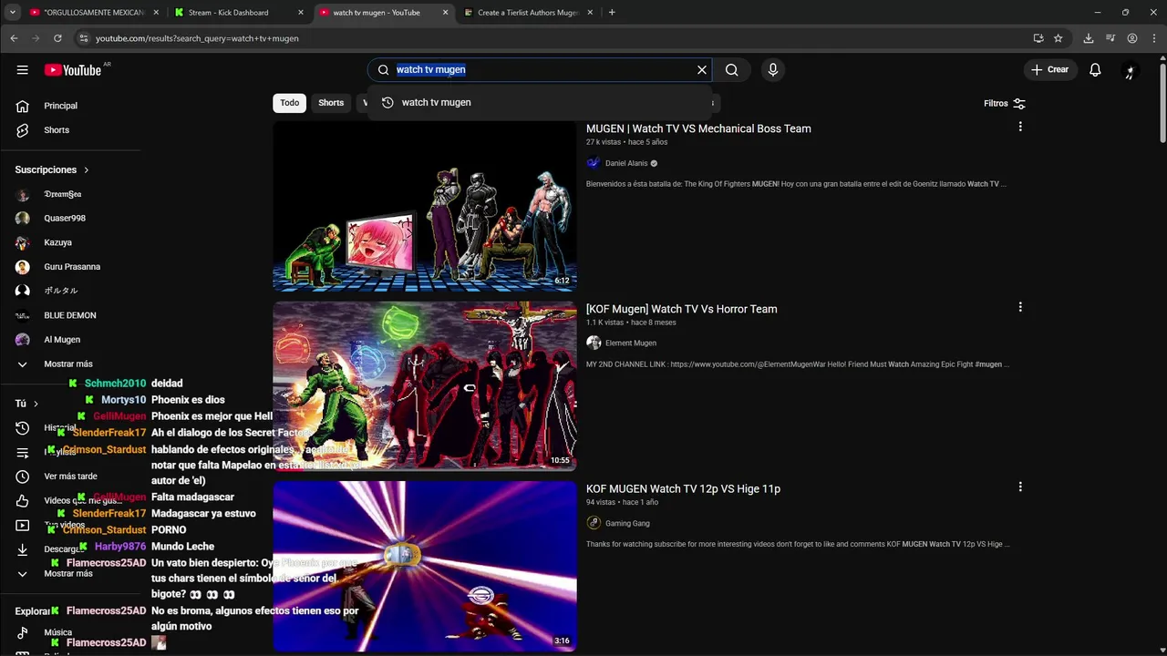Open title 'MUGEN | Watch TV VS Mechanical Boss Team'

(698, 128)
